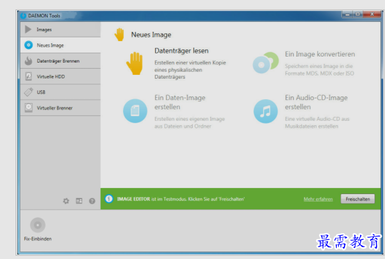Click the USB stick icon
Image resolution: width=385 pixels, height=259 pixels.
click(28, 92)
